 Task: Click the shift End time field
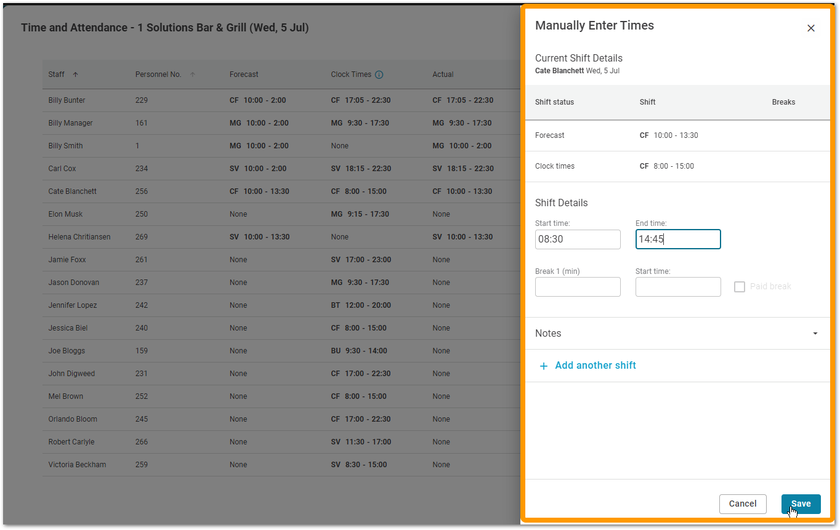tap(677, 239)
